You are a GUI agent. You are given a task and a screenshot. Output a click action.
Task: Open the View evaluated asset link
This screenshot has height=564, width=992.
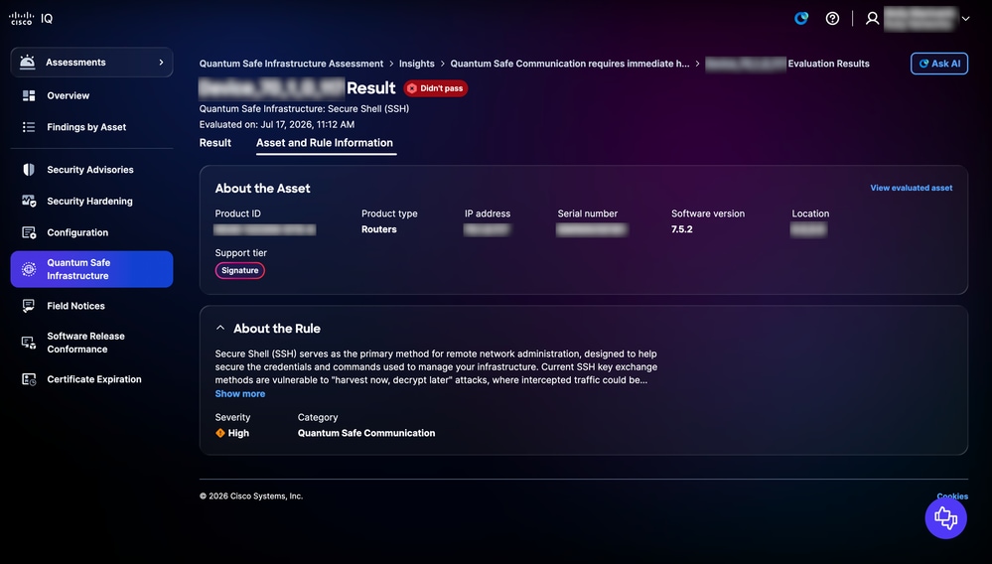click(x=911, y=188)
